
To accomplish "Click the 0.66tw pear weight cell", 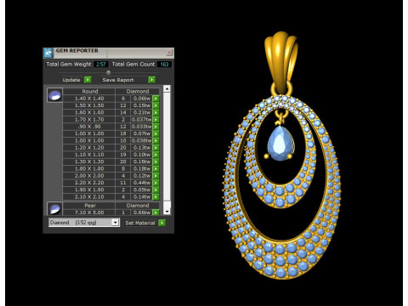I will coord(142,212).
